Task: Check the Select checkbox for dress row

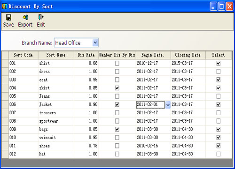Action: [x=219, y=72]
